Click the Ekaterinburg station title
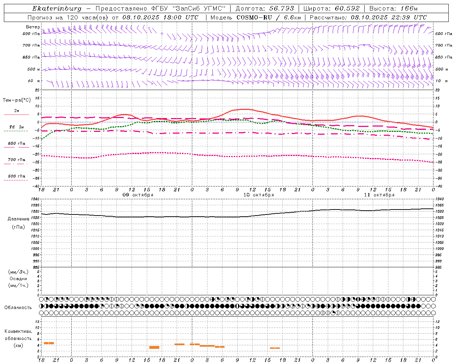This screenshot has width=454, height=363. point(57,9)
